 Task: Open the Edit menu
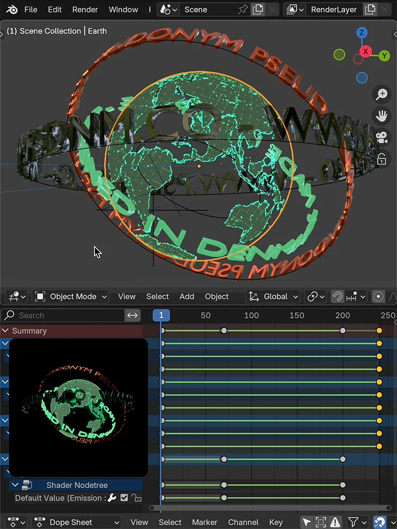(x=55, y=10)
